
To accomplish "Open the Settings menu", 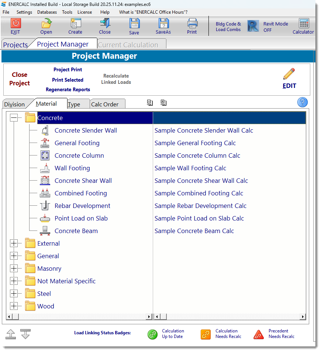I will coord(24,12).
